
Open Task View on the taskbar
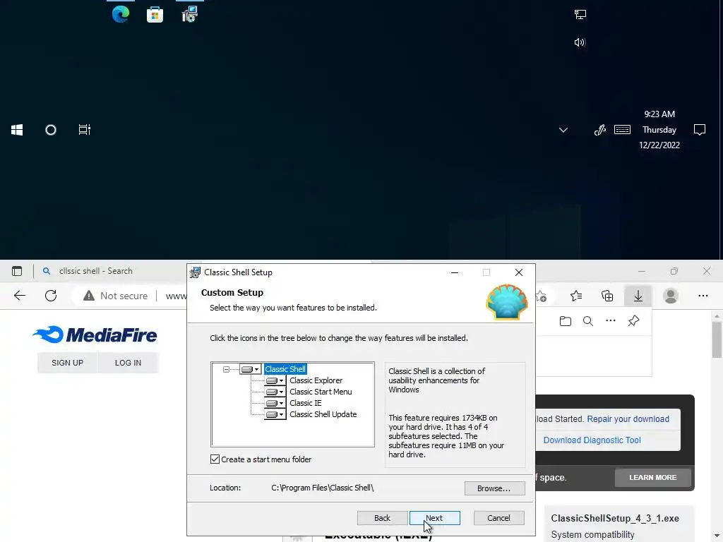click(85, 130)
